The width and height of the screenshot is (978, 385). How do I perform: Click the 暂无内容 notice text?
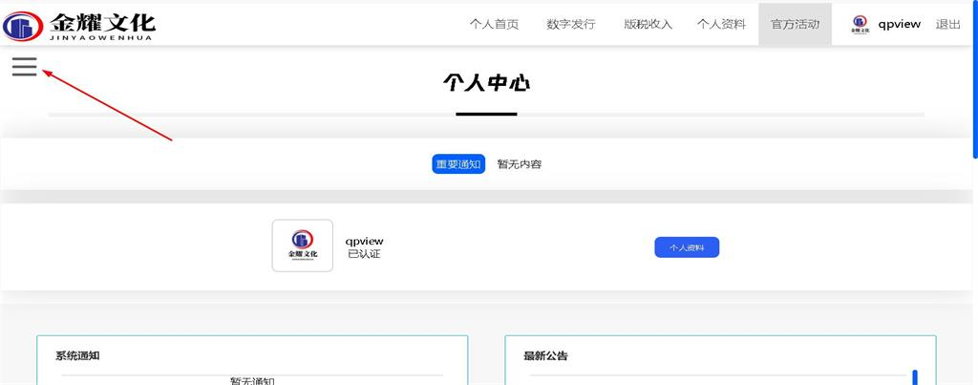tap(520, 164)
